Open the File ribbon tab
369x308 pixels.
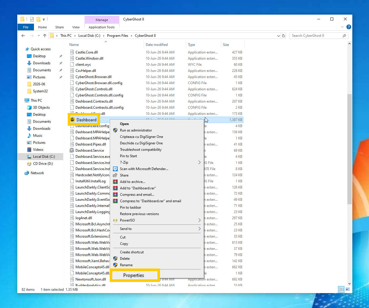(26, 27)
